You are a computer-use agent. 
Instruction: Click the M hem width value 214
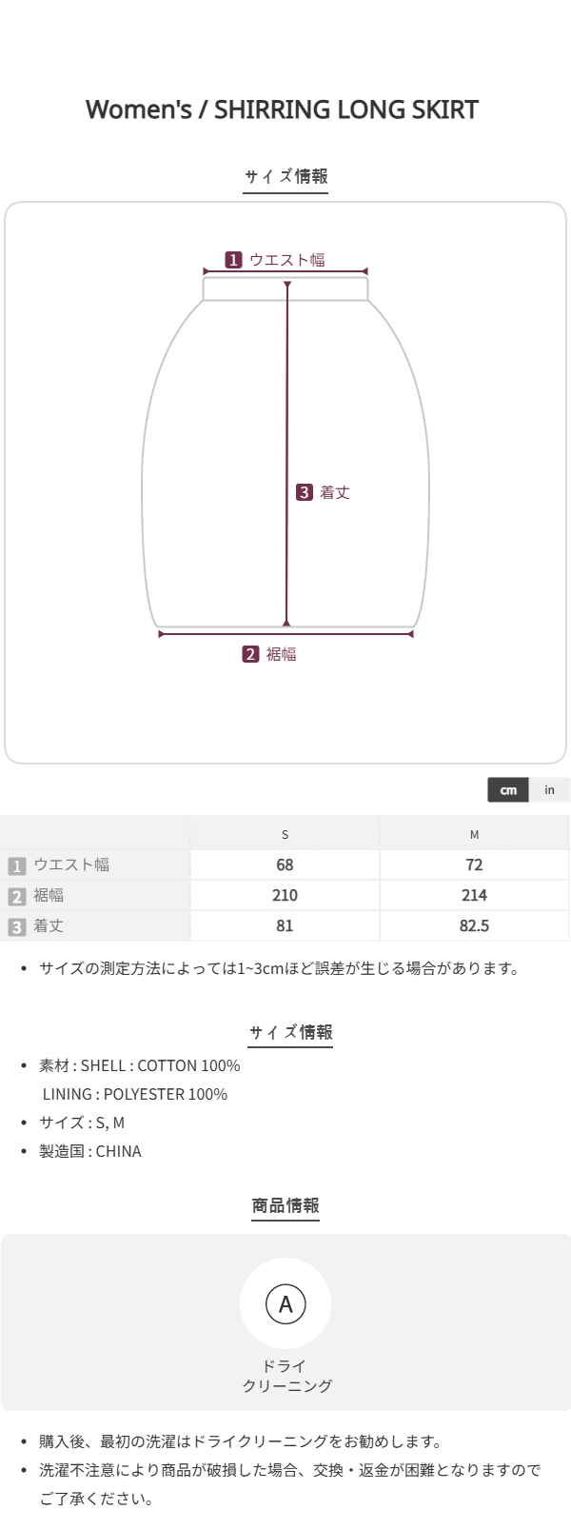pos(474,895)
